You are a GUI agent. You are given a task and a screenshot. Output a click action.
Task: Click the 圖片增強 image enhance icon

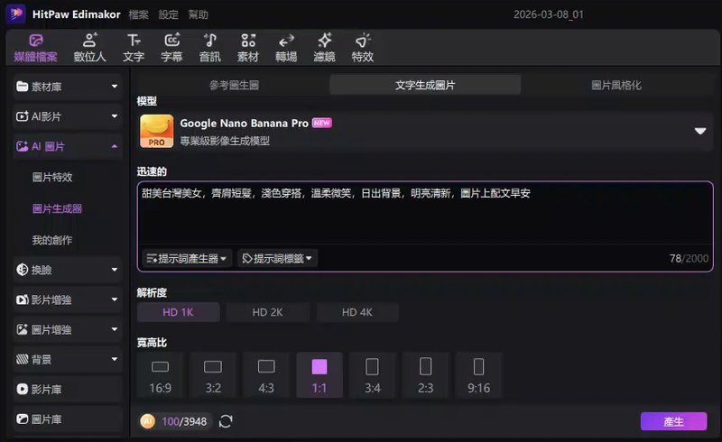(x=22, y=329)
